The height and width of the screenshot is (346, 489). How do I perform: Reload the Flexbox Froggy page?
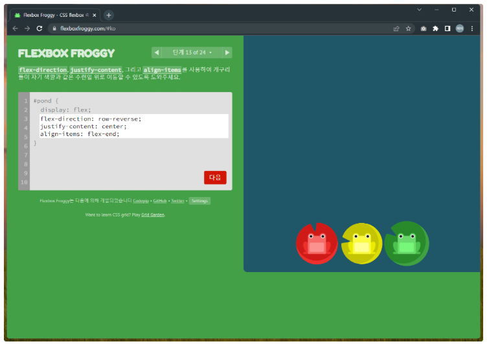(40, 29)
